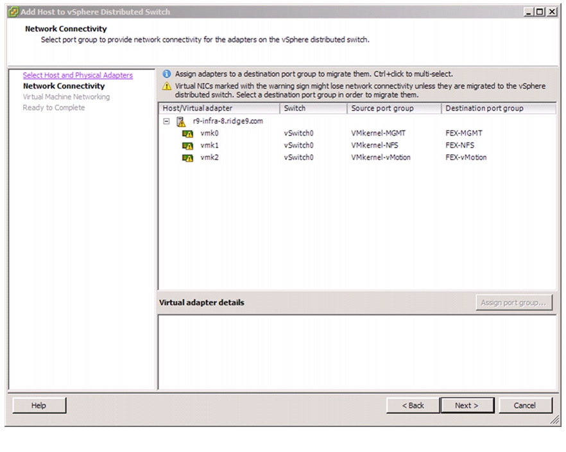Sort by the Switch column header

(x=313, y=109)
